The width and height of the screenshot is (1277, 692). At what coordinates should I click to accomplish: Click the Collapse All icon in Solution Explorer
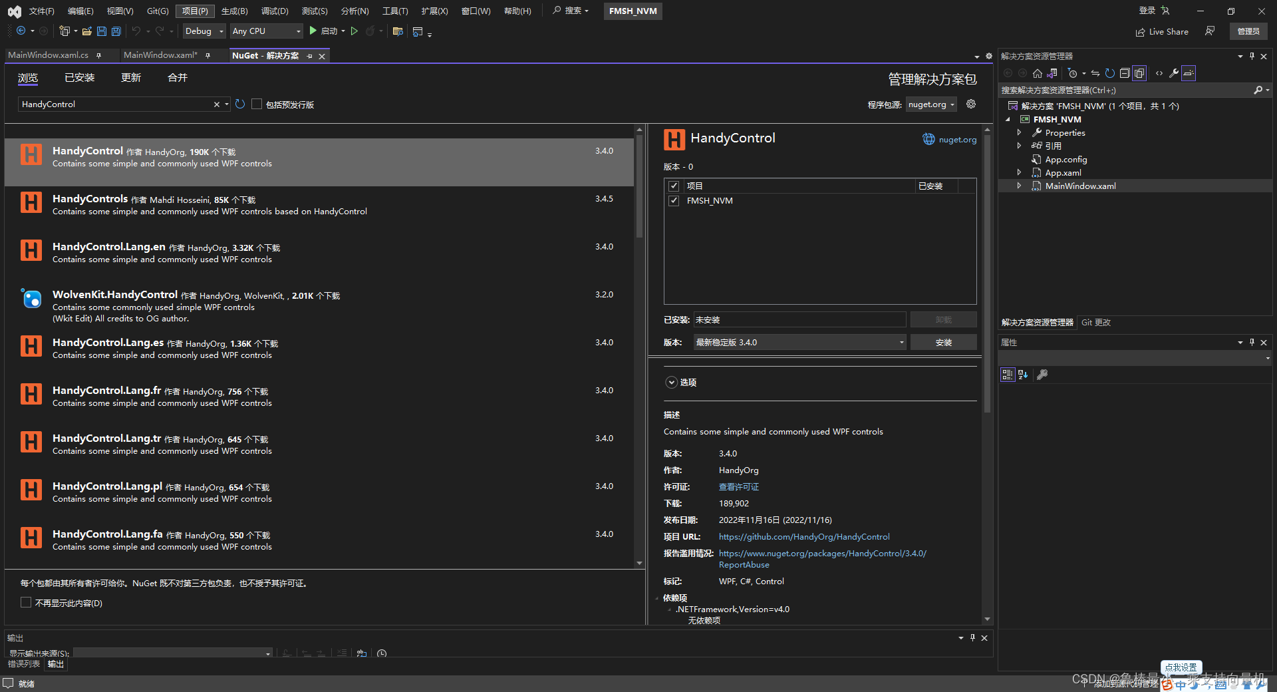(1124, 73)
